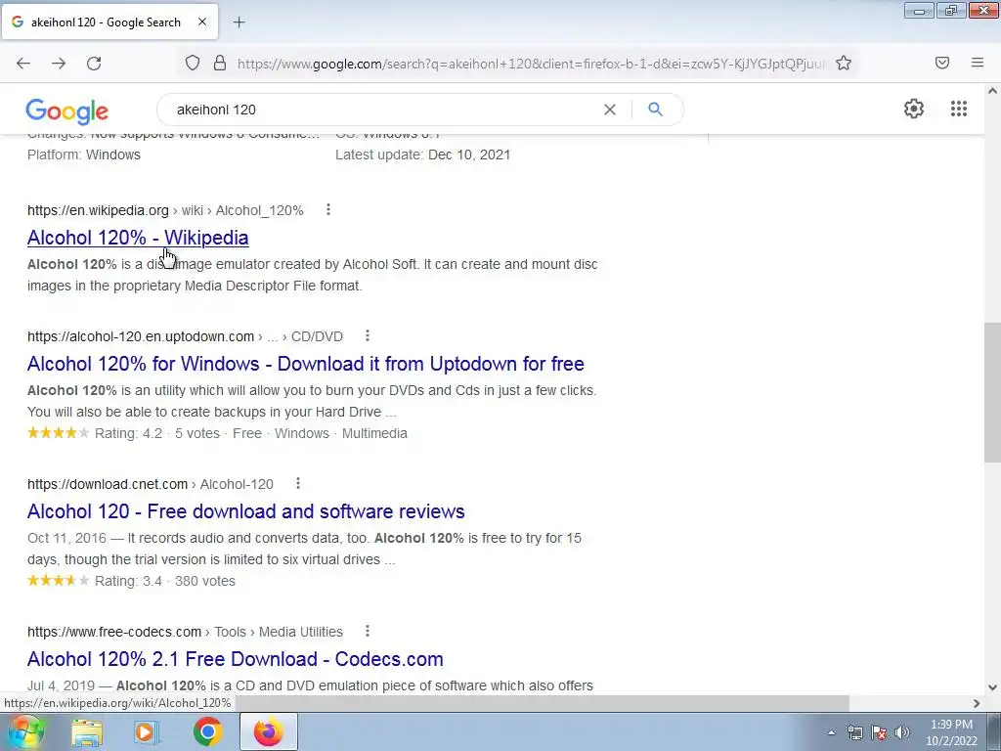Open options menu for Wikipedia result
Image resolution: width=1001 pixels, height=751 pixels.
(328, 209)
